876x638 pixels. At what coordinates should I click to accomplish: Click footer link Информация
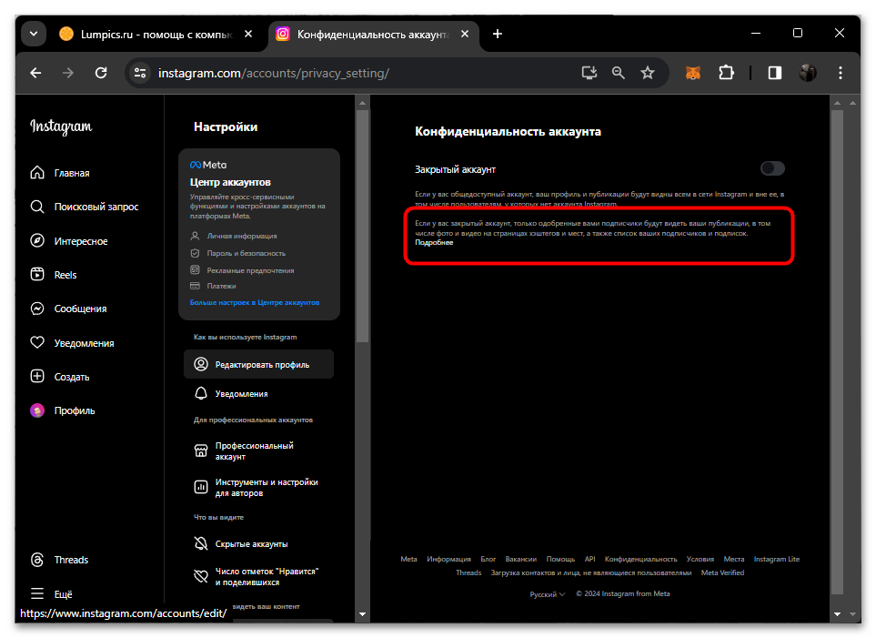click(448, 559)
